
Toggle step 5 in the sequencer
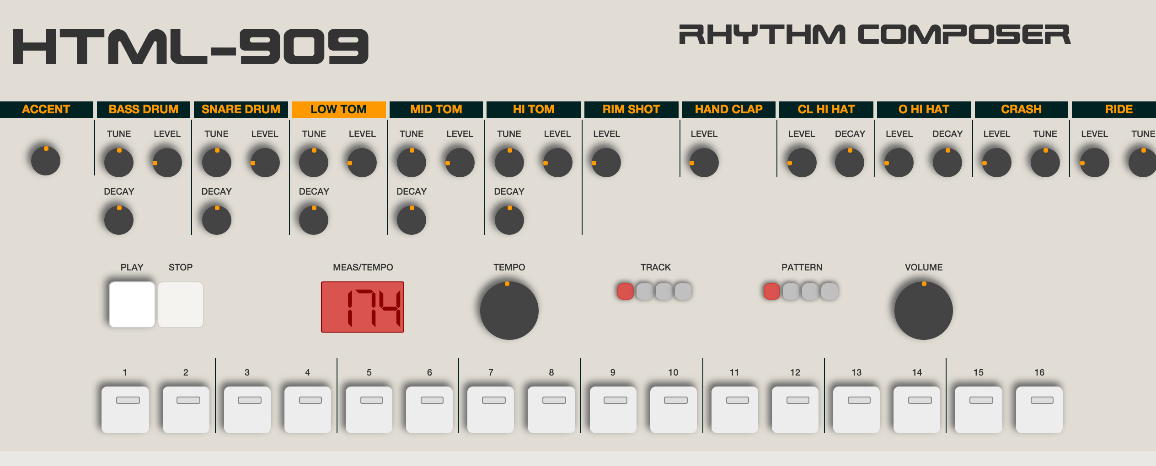coord(369,410)
